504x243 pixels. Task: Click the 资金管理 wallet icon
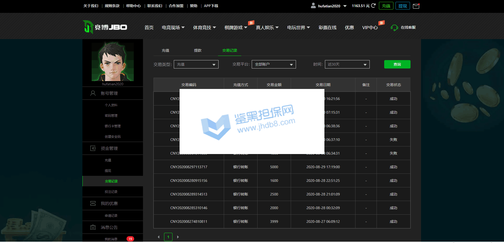point(93,148)
